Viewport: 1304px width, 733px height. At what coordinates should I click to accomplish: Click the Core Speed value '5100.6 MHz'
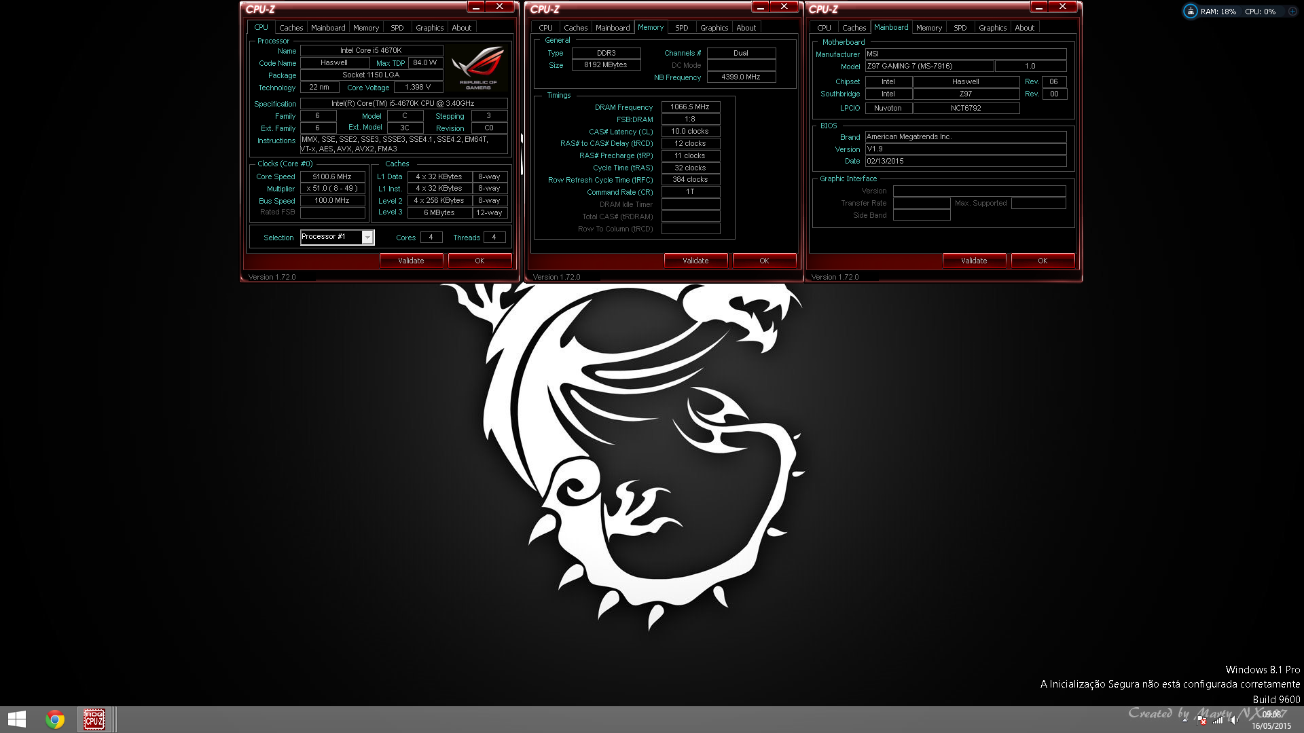(332, 176)
